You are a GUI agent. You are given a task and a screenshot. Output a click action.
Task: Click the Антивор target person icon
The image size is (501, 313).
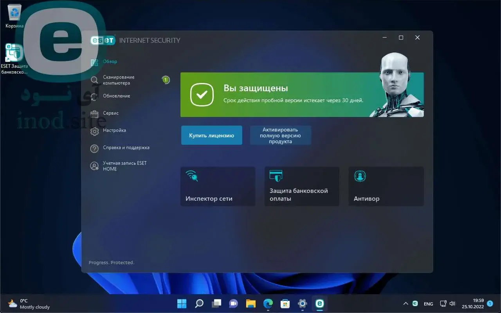point(360,176)
